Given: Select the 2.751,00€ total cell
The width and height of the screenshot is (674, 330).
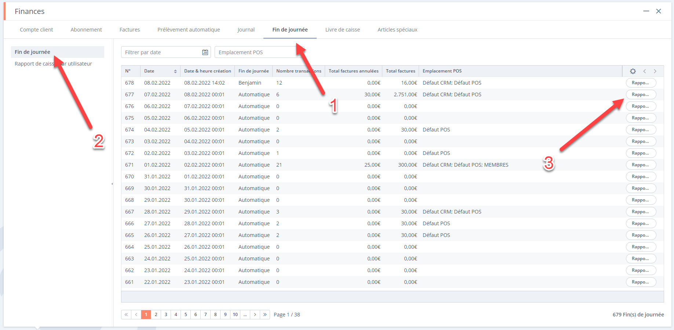Looking at the screenshot, I should (405, 94).
